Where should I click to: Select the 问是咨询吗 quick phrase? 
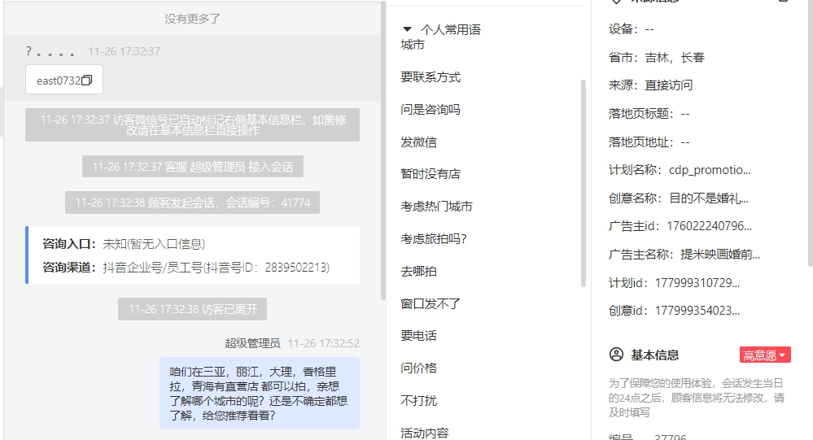pyautogui.click(x=431, y=109)
